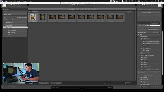Check Wi-Fi status in the menu bar

pyautogui.click(x=132, y=1)
